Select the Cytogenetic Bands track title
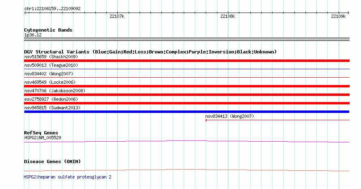361x189 pixels. [x=48, y=30]
